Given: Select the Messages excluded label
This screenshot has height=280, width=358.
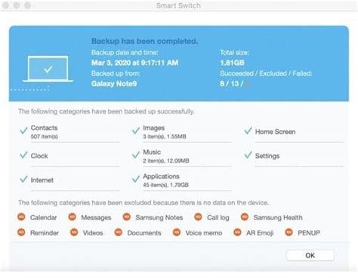Looking at the screenshot, I should pos(96,217).
